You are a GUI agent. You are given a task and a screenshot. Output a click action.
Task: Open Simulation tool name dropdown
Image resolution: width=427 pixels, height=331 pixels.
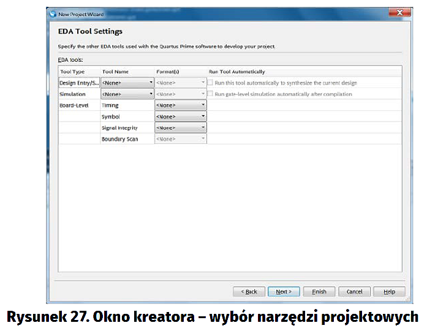coord(127,94)
